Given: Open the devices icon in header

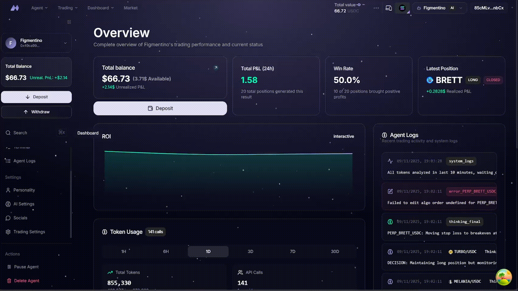Looking at the screenshot, I should coord(388,8).
